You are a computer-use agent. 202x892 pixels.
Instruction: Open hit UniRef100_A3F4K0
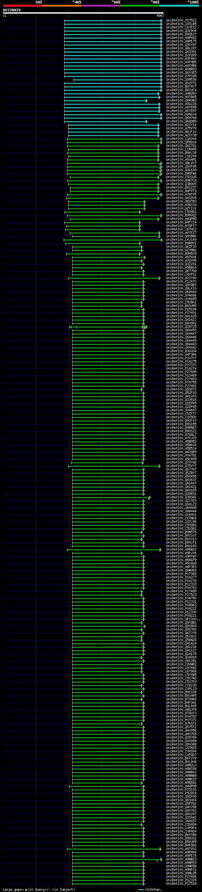181,59
